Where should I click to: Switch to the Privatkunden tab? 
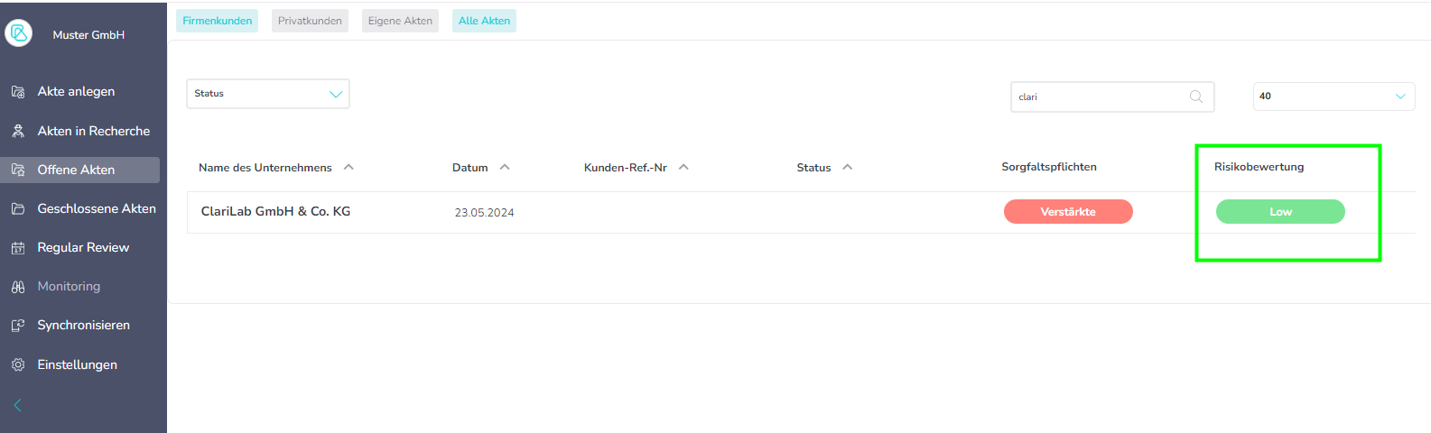(310, 21)
